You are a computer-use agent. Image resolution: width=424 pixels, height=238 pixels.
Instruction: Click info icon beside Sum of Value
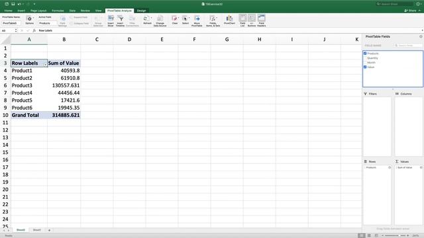[x=421, y=167]
